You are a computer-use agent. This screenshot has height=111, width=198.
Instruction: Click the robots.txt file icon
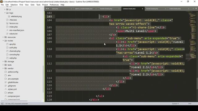point(7,34)
